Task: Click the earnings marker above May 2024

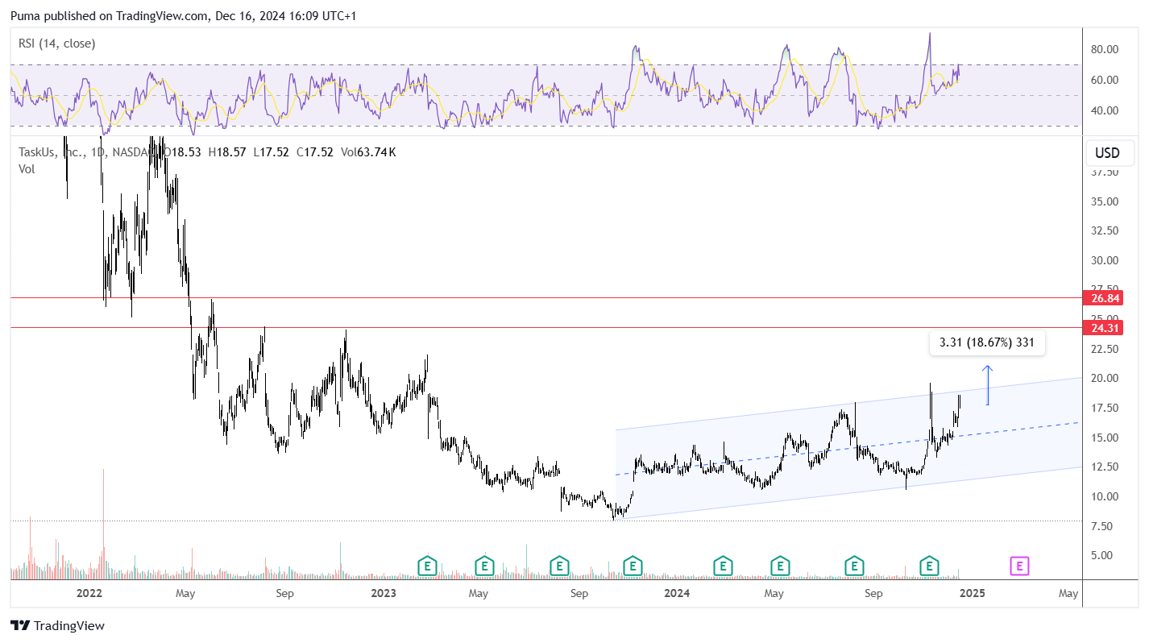Action: 779,566
